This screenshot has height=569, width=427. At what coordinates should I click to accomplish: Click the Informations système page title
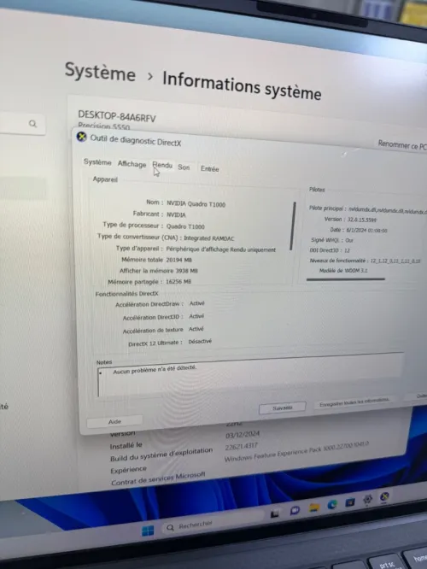point(242,85)
